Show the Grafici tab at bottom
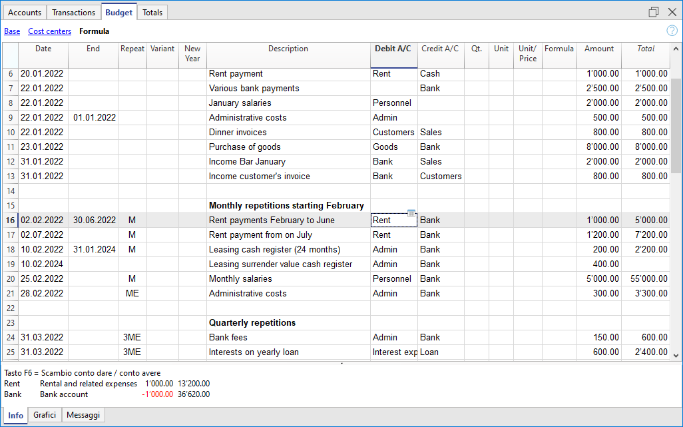This screenshot has height=427, width=683. pos(45,415)
